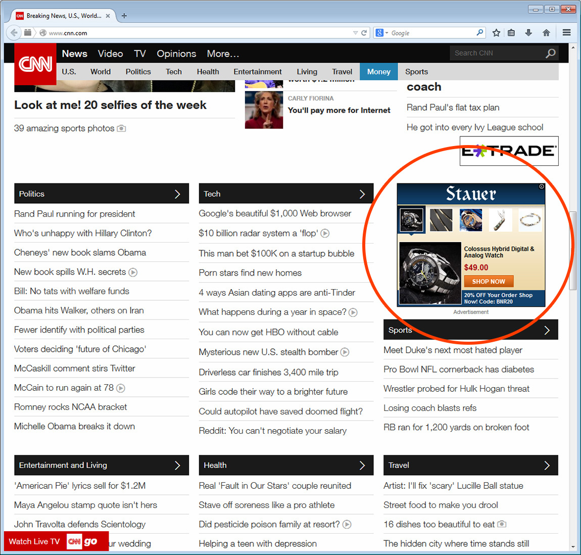Viewport: 581px width, 555px height.
Task: Open the Opinions menu in CNN header
Action: click(176, 54)
